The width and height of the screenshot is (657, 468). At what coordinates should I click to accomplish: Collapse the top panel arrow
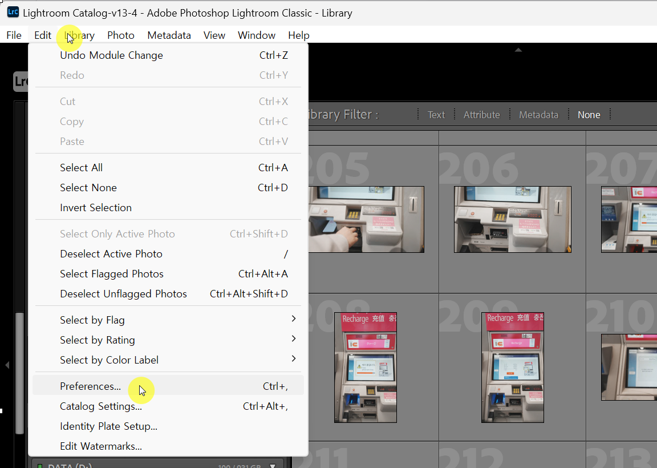coord(518,50)
